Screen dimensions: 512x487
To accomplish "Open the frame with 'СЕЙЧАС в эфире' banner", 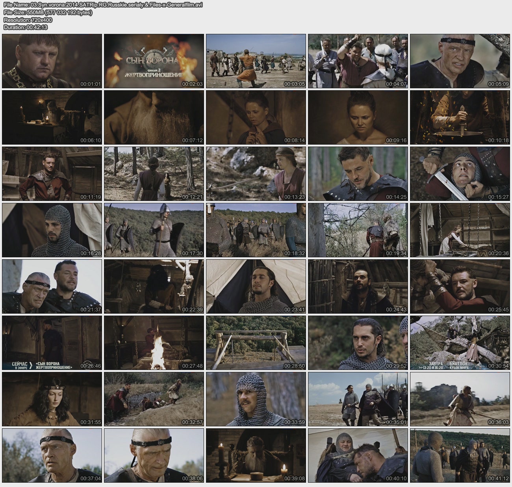I will tap(52, 343).
